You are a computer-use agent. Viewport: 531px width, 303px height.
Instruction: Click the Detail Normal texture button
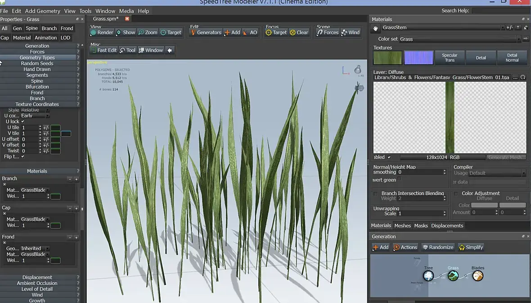click(512, 58)
